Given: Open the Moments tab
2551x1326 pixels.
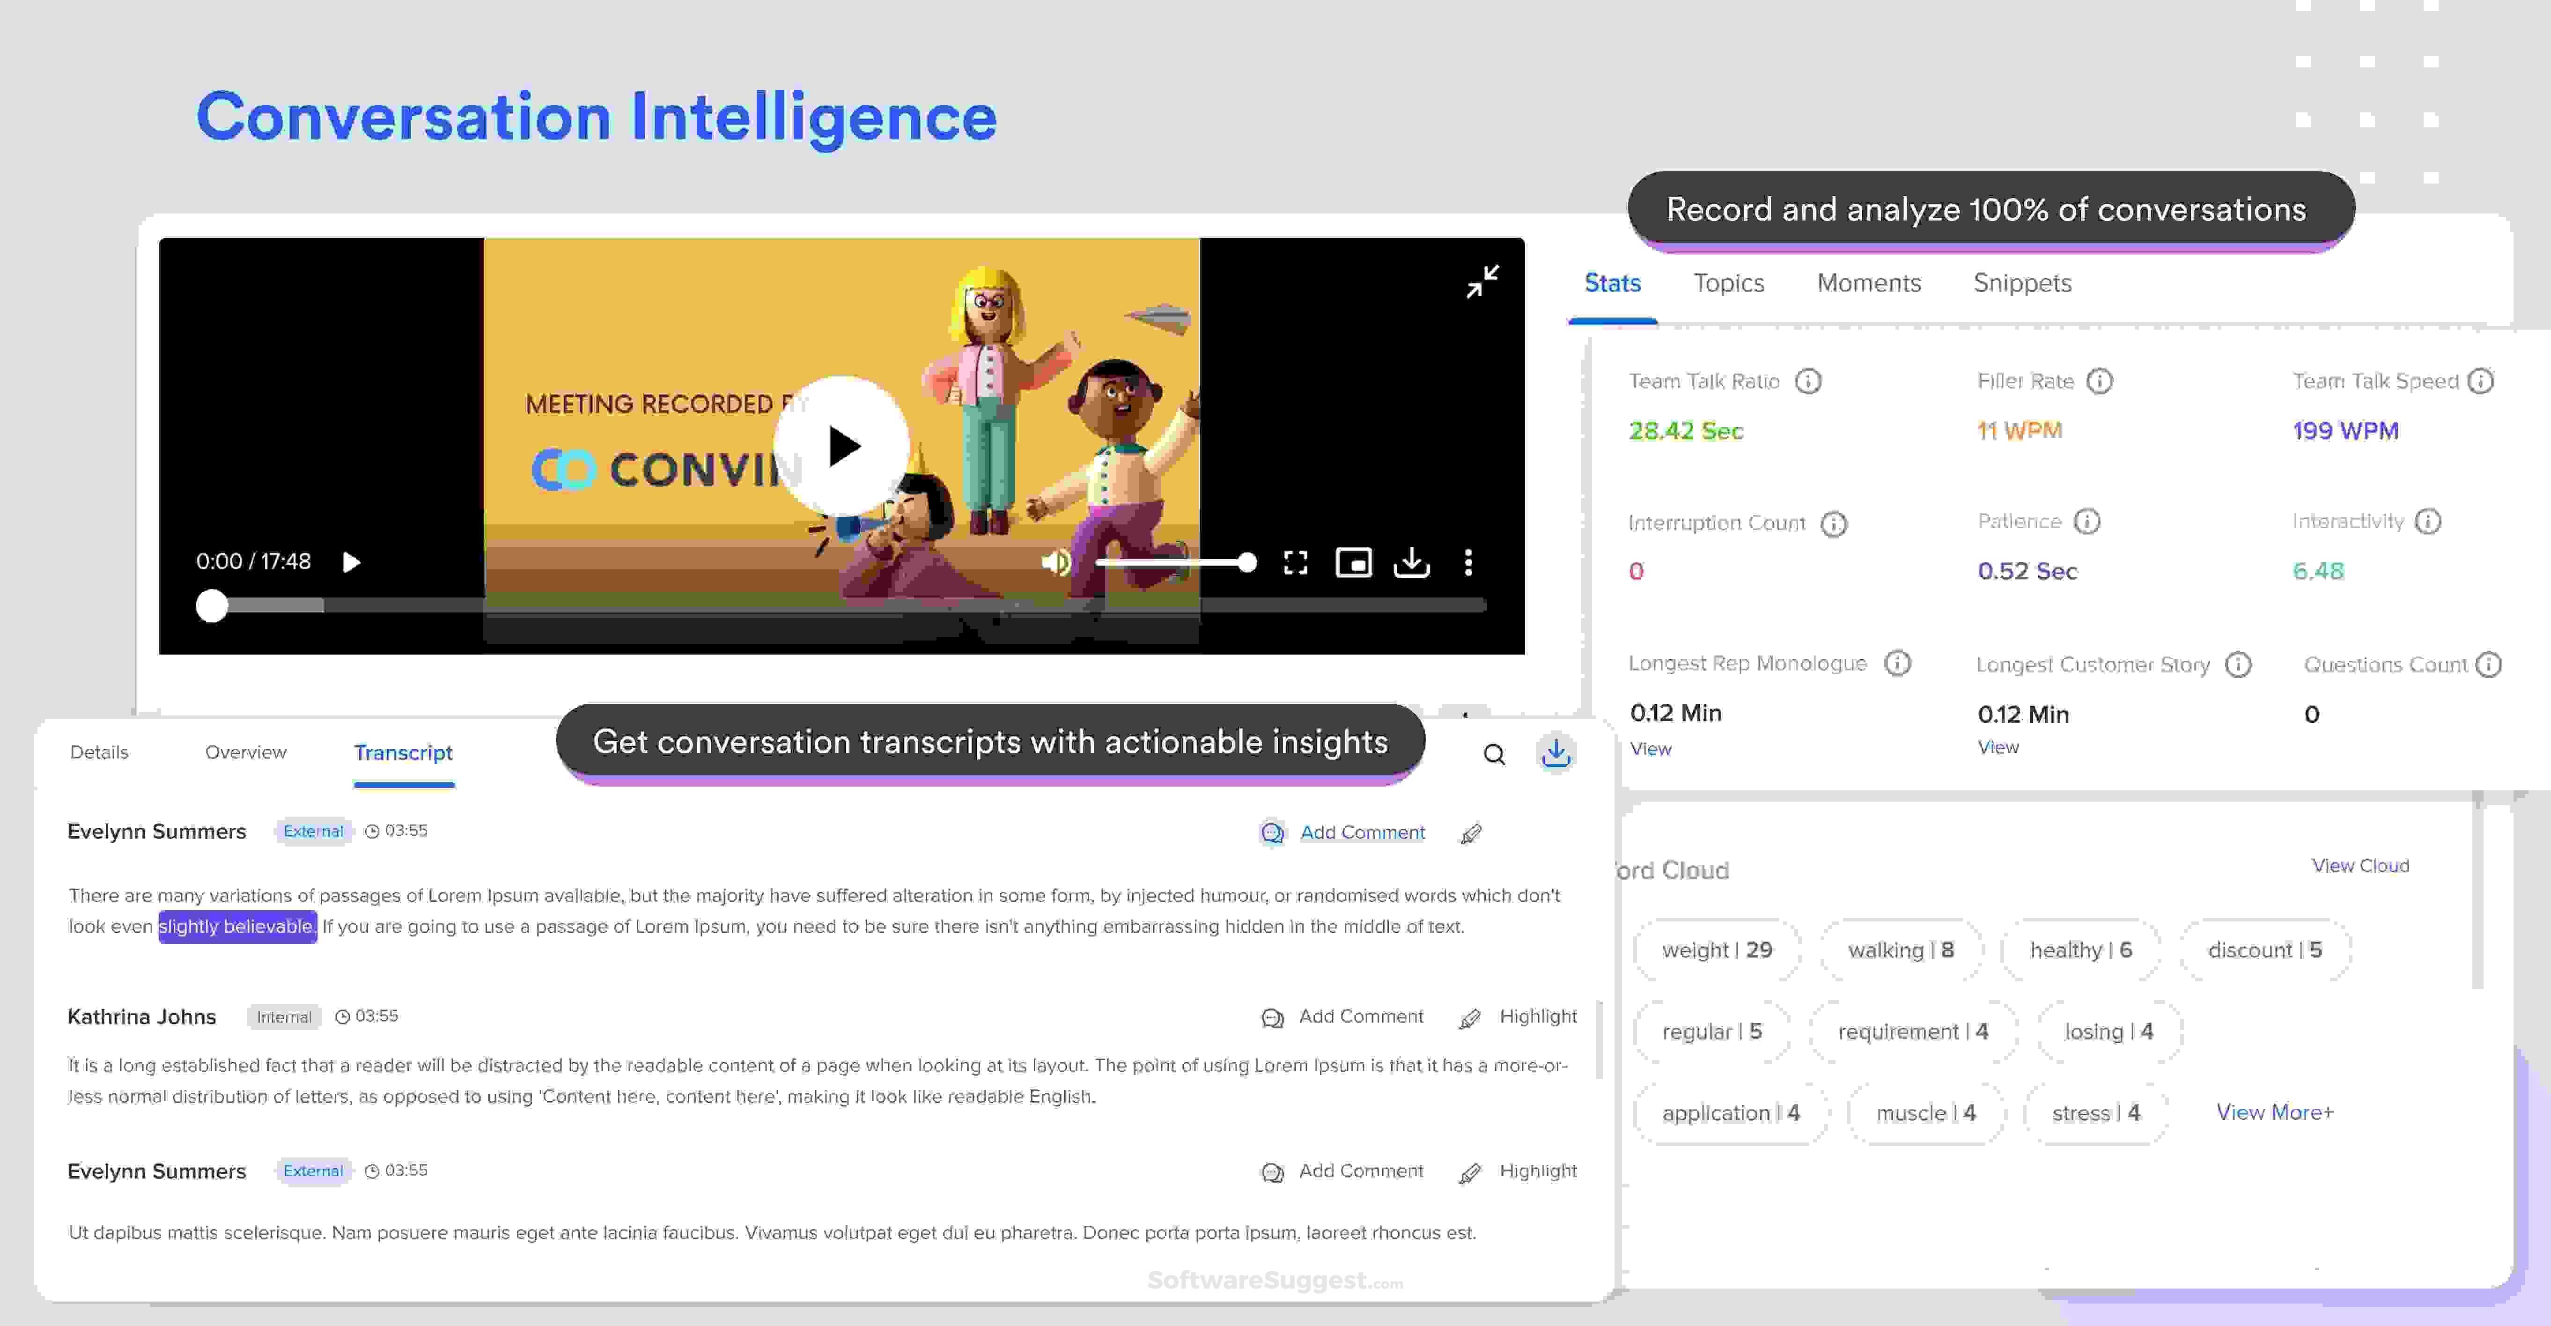Looking at the screenshot, I should (x=1869, y=283).
